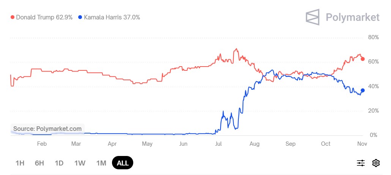
Task: Click the Jul label on the x-axis
Action: 218,144
